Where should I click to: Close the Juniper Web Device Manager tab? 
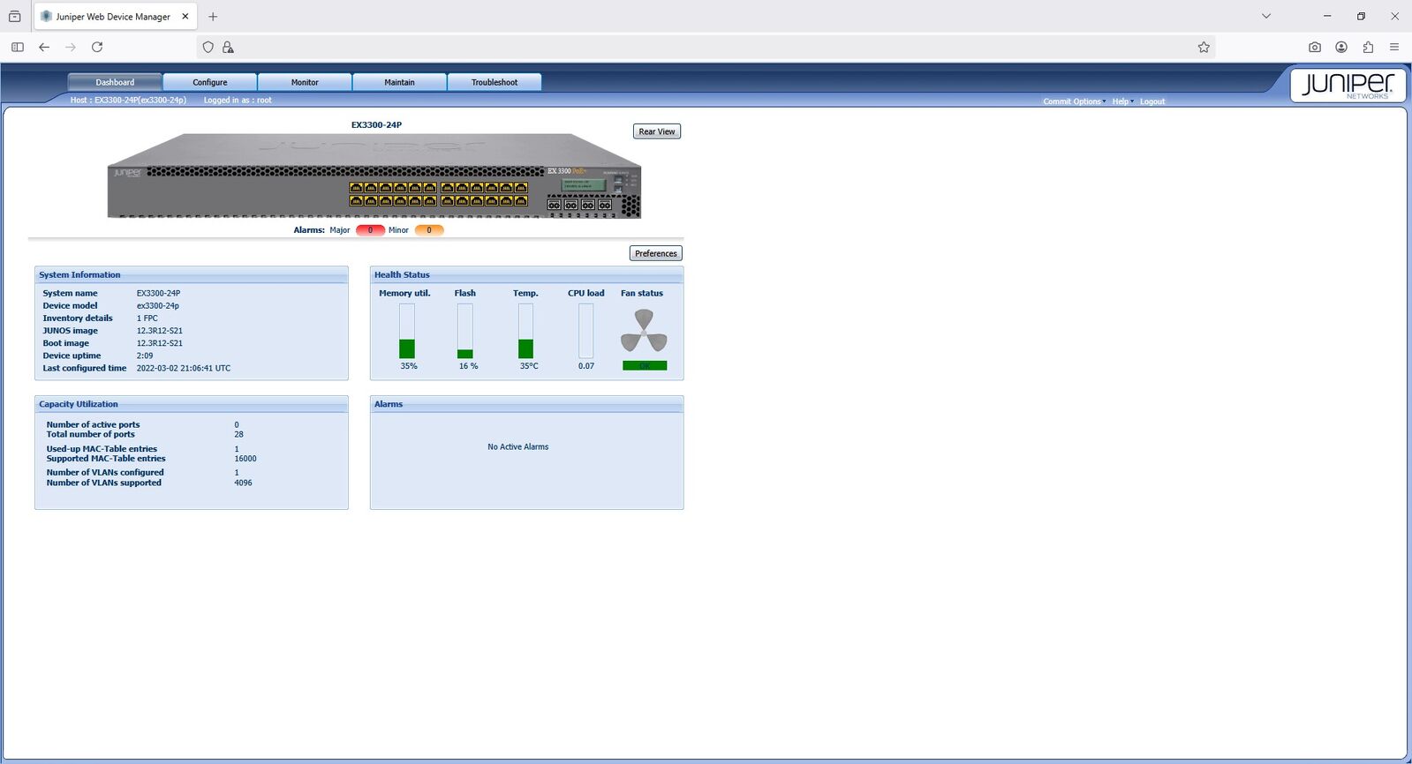[185, 17]
